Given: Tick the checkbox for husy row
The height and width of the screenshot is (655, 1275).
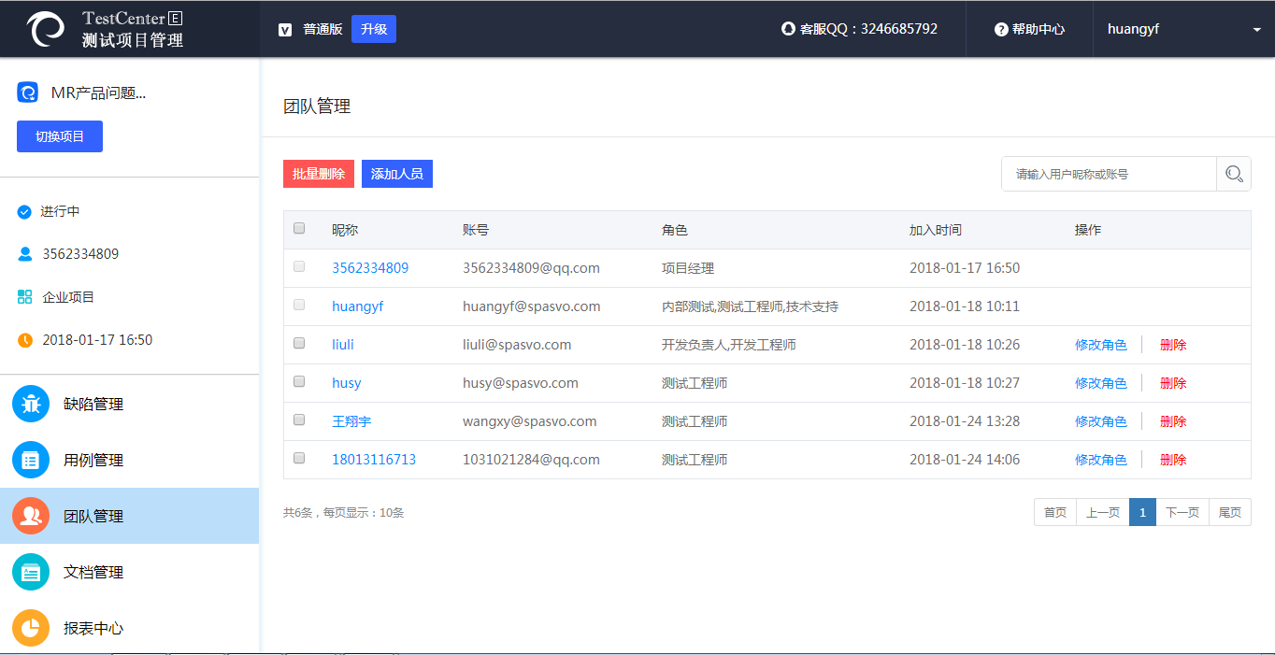Looking at the screenshot, I should [299, 381].
